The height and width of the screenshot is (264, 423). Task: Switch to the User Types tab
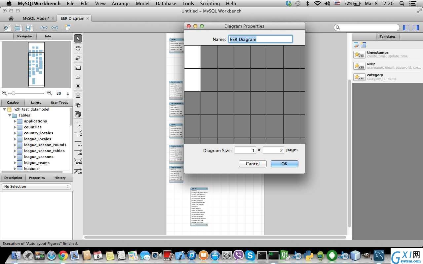[x=59, y=103]
